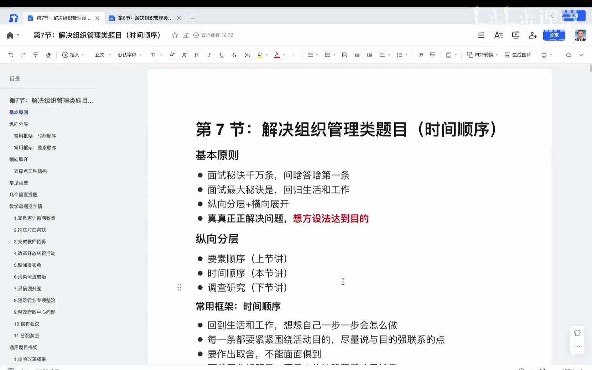Click the eraser clear-format icon
The height and width of the screenshot is (370, 592).
(x=48, y=55)
